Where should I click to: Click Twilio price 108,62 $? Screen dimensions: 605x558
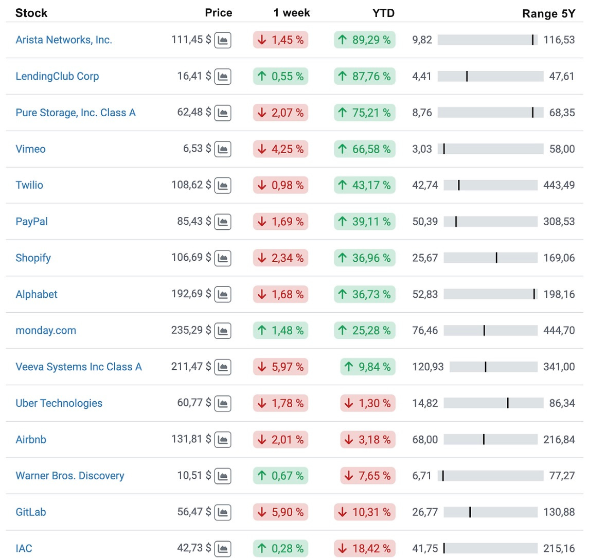(191, 185)
